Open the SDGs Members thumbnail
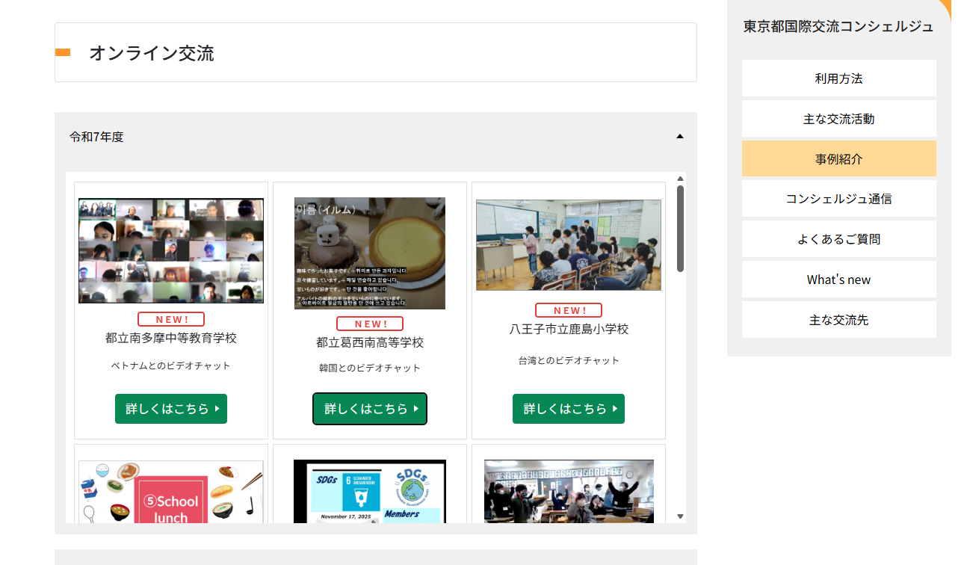 coord(370,491)
